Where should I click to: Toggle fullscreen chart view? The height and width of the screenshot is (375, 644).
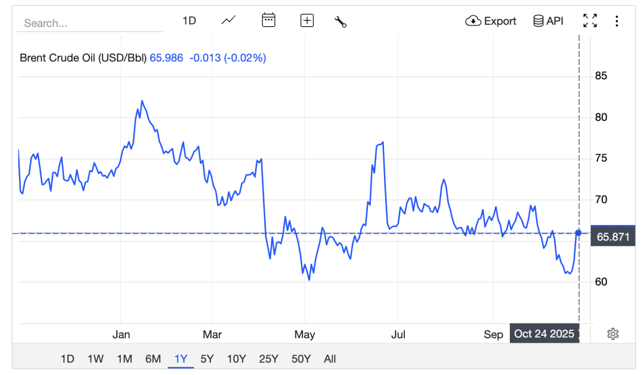point(590,21)
